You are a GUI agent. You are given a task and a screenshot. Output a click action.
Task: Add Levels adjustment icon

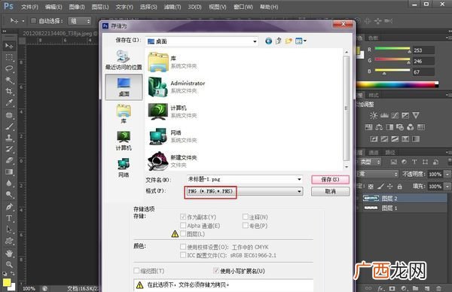(384, 115)
